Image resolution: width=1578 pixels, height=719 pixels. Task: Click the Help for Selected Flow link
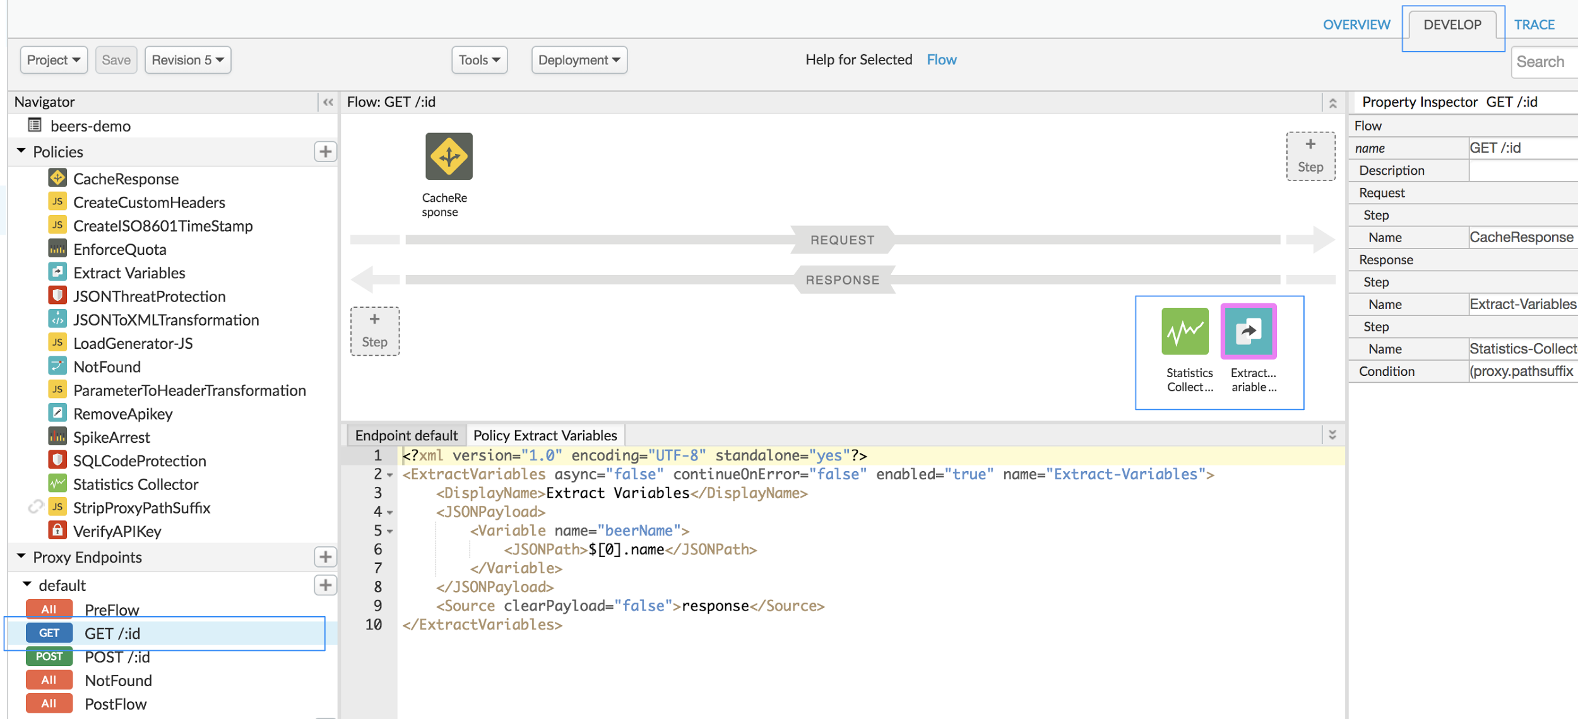pyautogui.click(x=942, y=58)
